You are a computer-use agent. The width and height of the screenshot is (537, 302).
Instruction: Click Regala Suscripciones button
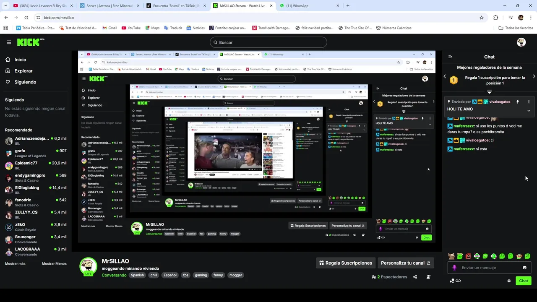pos(345,263)
